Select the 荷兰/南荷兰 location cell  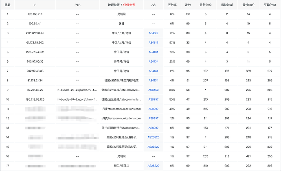pyautogui.click(x=121, y=166)
